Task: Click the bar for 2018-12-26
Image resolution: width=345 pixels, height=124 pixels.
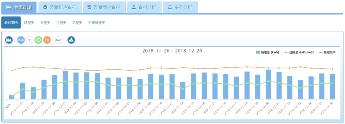Action: [x=332, y=86]
